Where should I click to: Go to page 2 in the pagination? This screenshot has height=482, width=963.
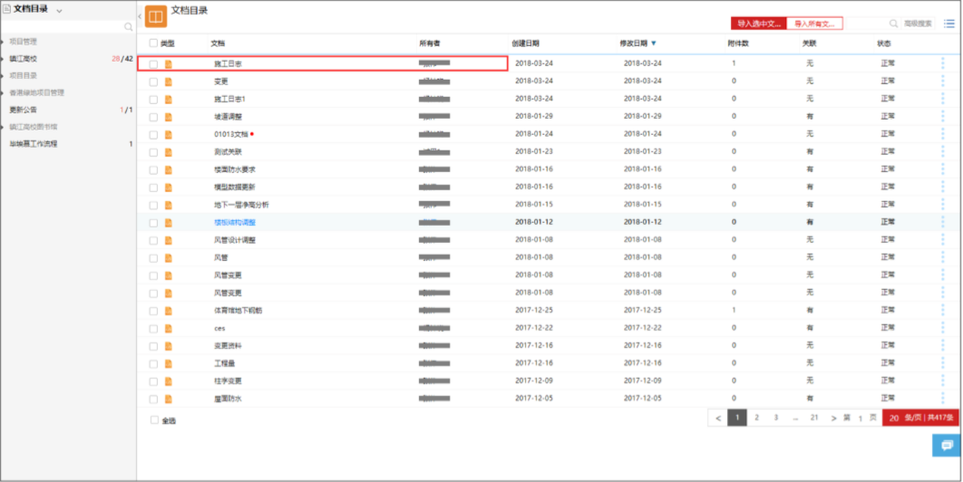756,418
